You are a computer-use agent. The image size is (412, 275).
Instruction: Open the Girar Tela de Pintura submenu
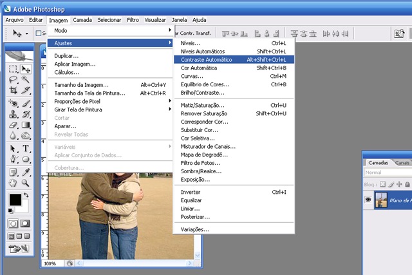tap(109, 109)
